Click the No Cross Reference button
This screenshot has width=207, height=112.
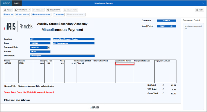pyautogui.click(x=76, y=14)
